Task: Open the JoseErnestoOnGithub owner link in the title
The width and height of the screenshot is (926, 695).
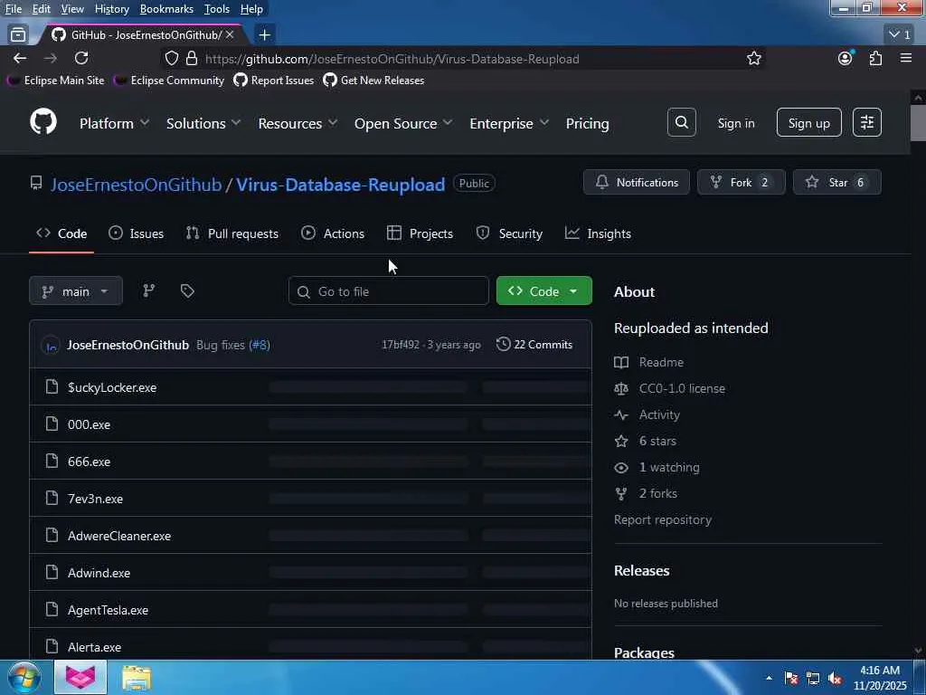Action: 136,185
